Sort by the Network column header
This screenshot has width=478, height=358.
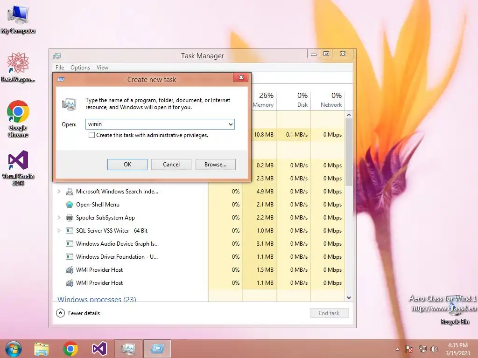(x=328, y=100)
